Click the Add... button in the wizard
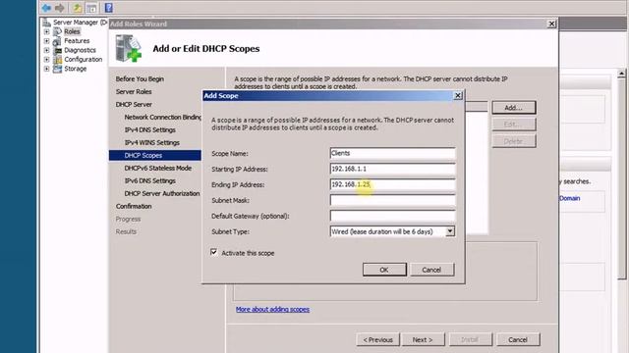The width and height of the screenshot is (629, 353). pyautogui.click(x=513, y=108)
